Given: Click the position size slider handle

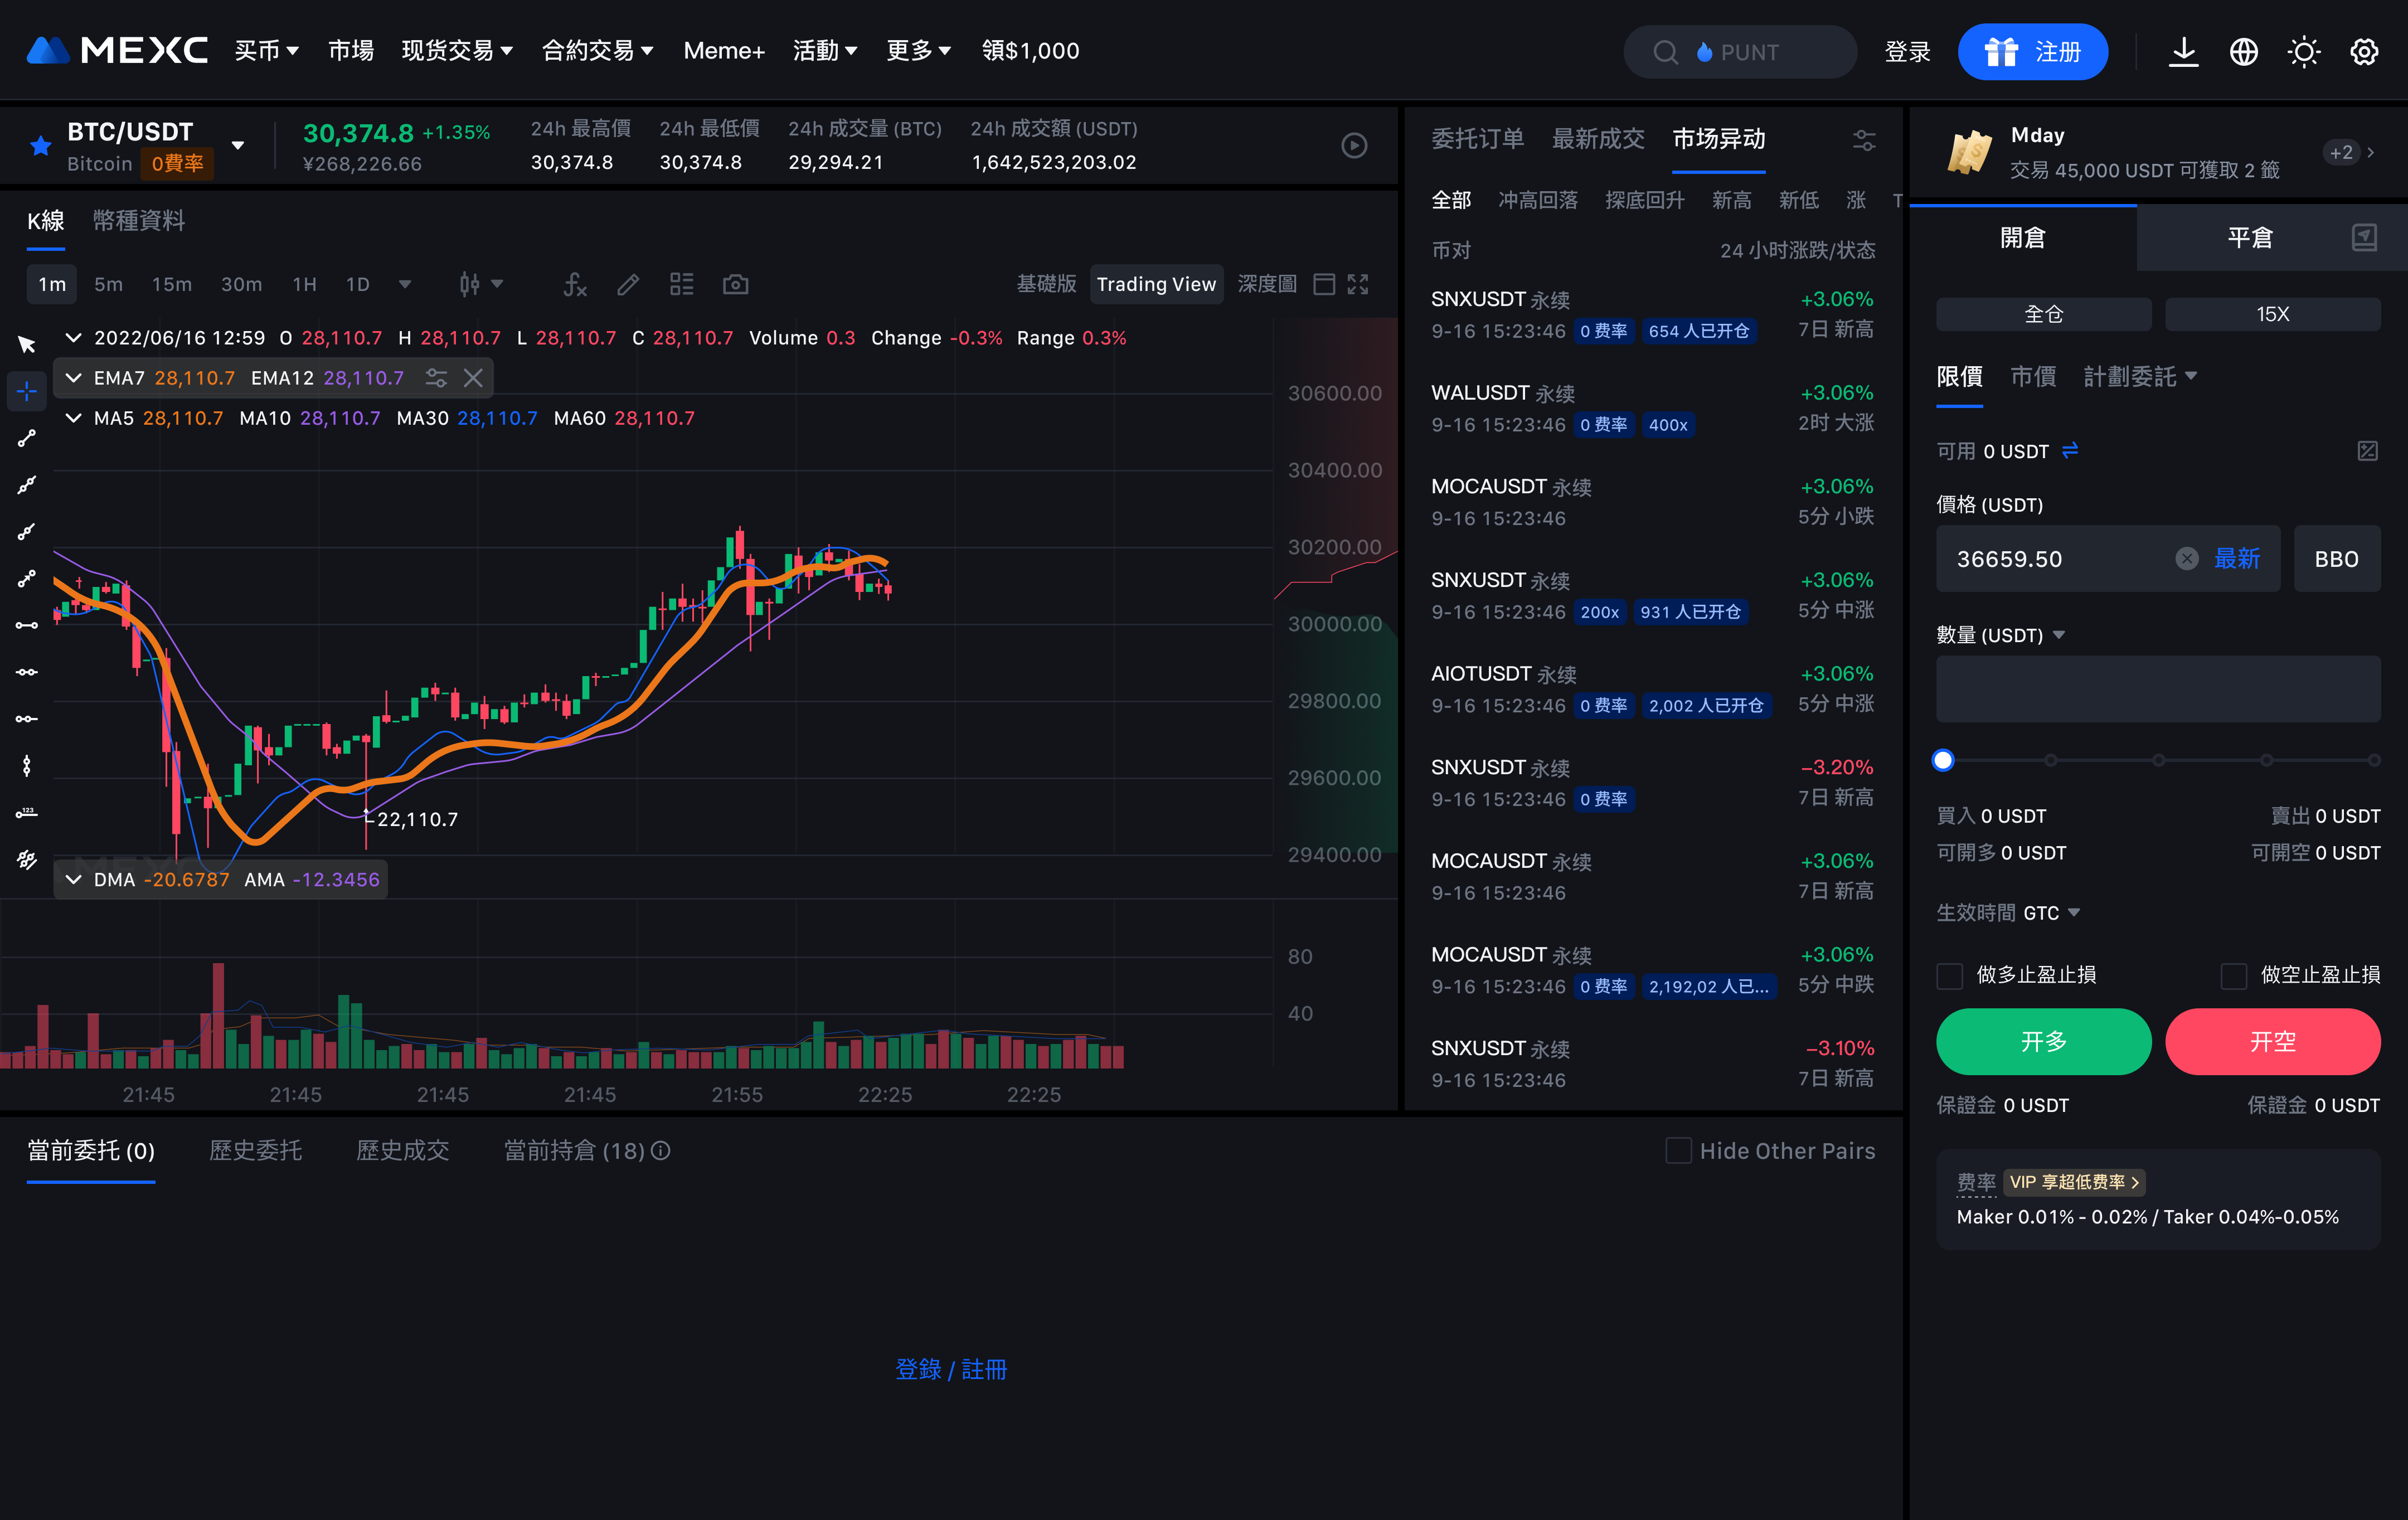Looking at the screenshot, I should coord(1943,760).
